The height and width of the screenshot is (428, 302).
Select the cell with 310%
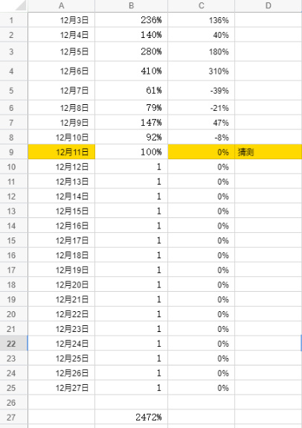click(202, 71)
